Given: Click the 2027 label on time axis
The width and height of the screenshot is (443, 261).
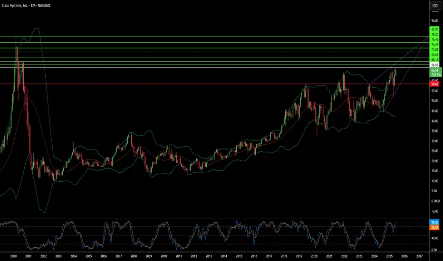Looking at the screenshot, I should [420, 256].
